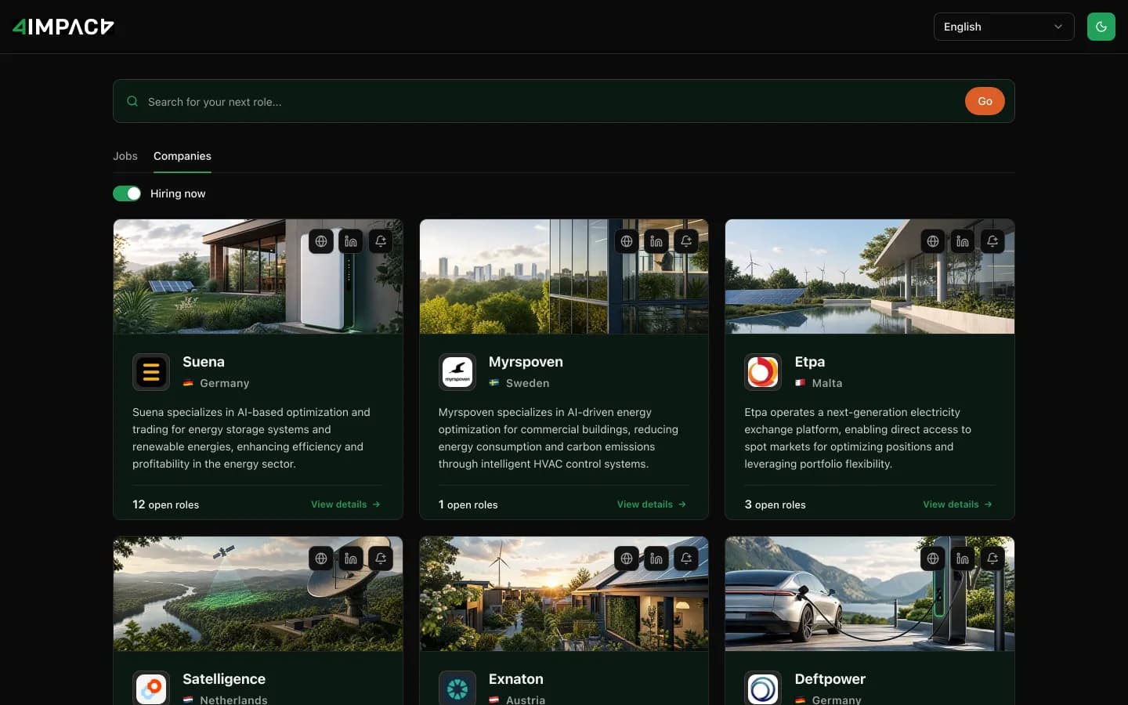View details for Suena

tap(345, 504)
